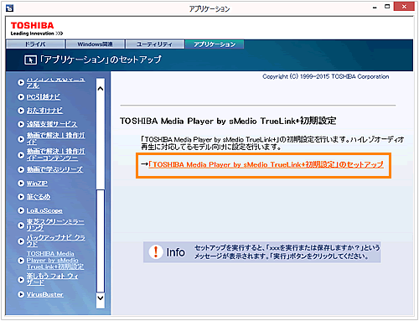Switch to the ドライバ tab

point(35,44)
